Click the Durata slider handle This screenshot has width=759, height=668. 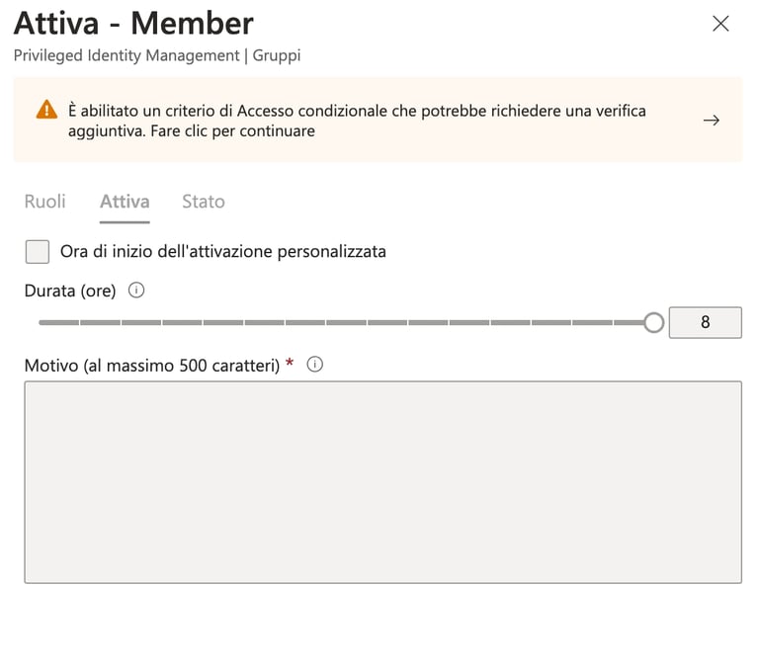click(653, 322)
